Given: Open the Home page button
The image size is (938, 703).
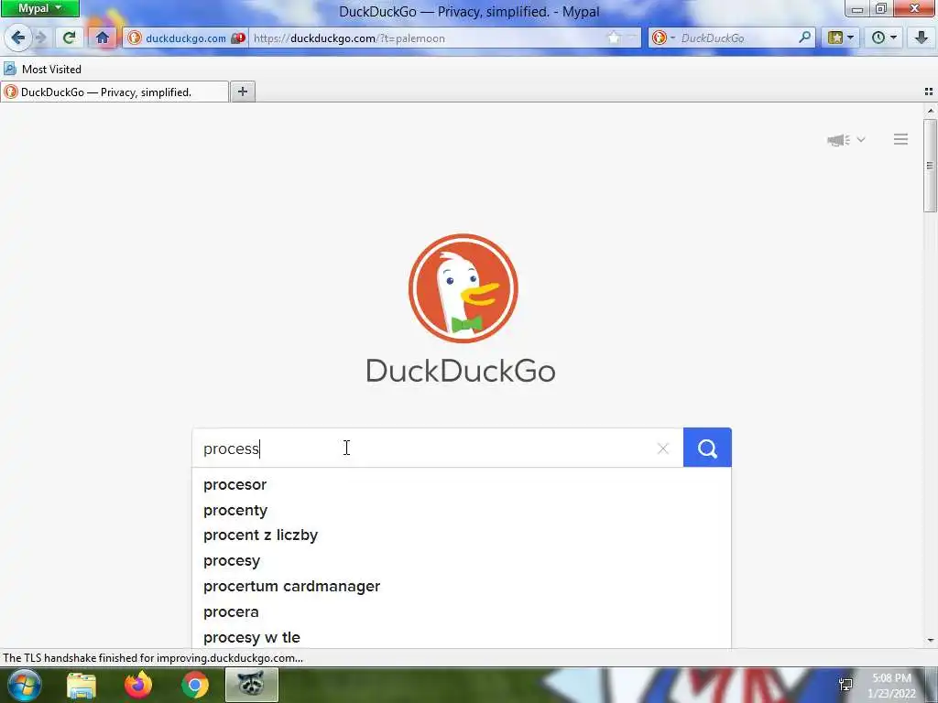Looking at the screenshot, I should 103,38.
